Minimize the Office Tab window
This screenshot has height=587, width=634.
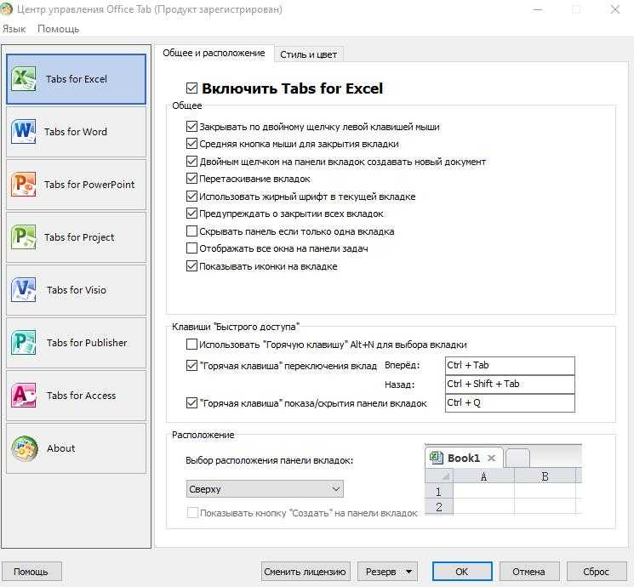(538, 9)
